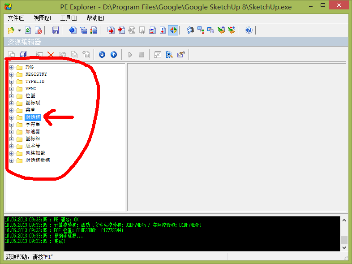Image resolution: width=352 pixels, height=264 pixels.
Task: Expand the PNG folder node
Action: click(11, 67)
